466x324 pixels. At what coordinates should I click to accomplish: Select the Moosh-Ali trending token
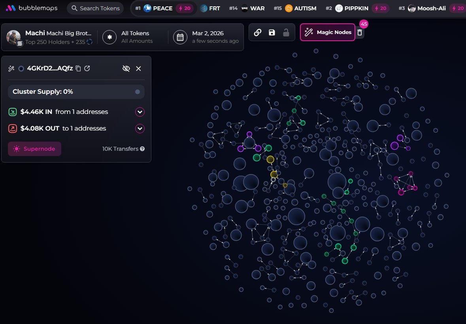pos(422,8)
